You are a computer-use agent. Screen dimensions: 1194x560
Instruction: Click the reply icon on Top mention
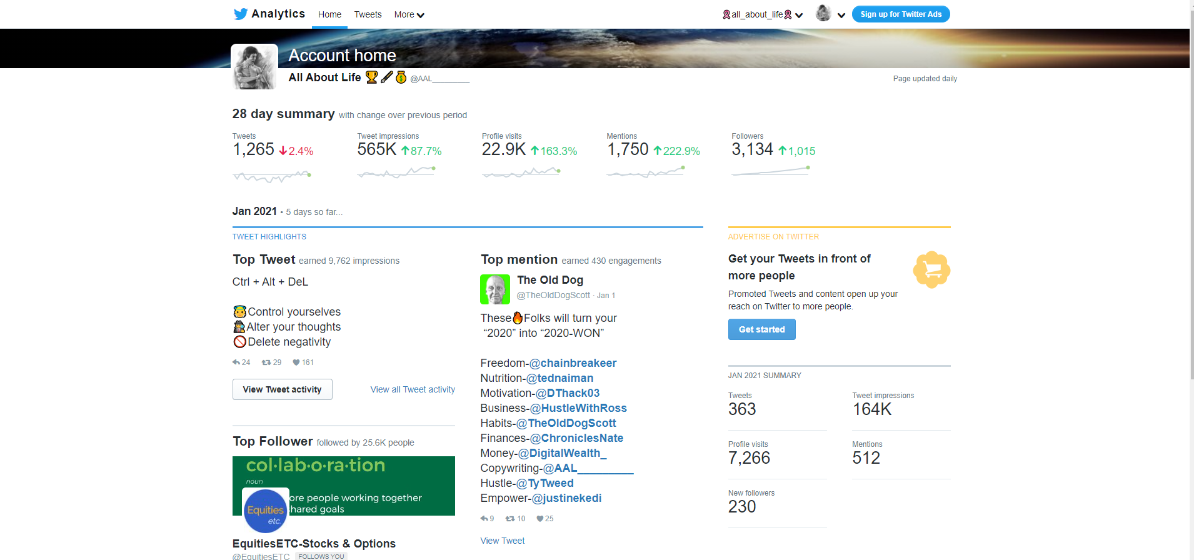tap(484, 519)
